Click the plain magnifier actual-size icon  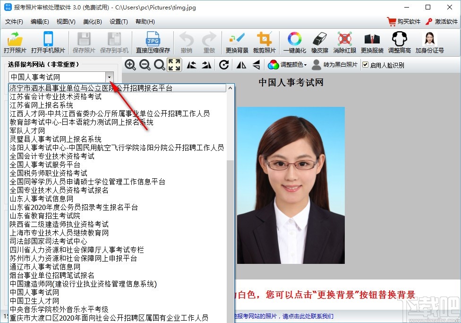pos(159,65)
